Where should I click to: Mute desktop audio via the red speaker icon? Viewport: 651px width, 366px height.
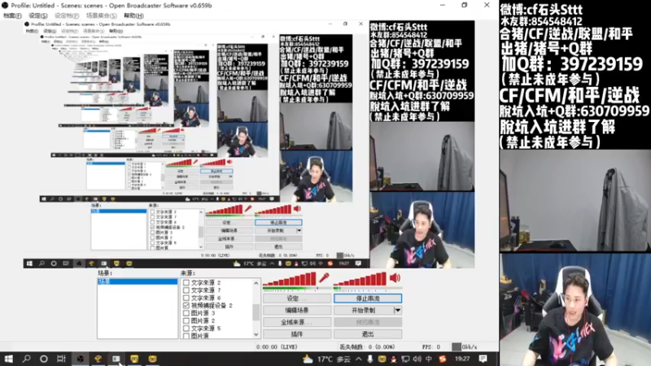pyautogui.click(x=395, y=278)
